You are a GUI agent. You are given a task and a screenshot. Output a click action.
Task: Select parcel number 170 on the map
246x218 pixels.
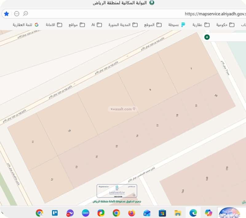pos(227,168)
